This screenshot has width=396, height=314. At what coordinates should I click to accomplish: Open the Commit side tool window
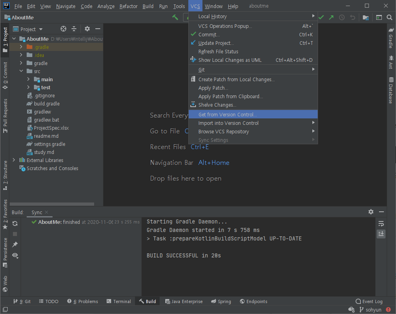point(5,76)
